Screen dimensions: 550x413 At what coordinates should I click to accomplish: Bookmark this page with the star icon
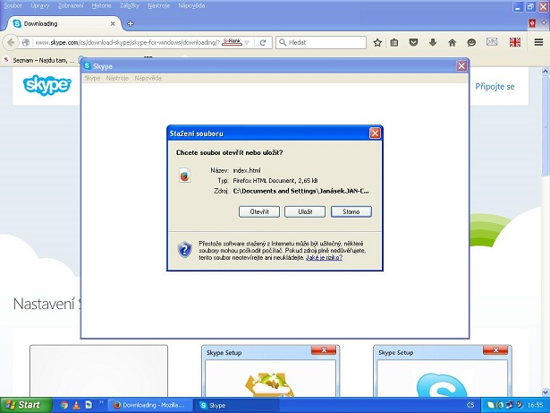click(377, 42)
